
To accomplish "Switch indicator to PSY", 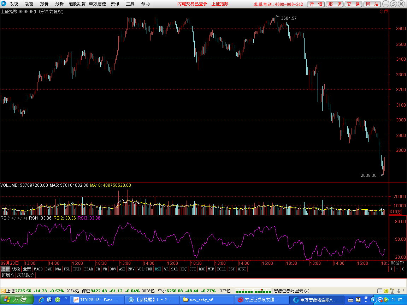I will tap(231, 269).
